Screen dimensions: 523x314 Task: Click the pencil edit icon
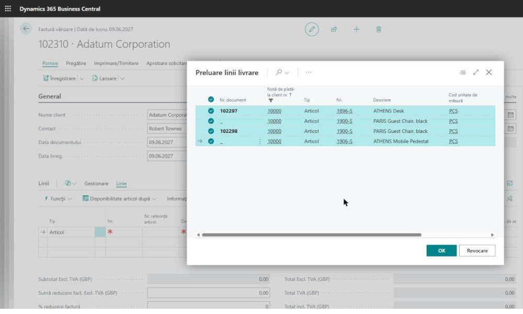(312, 29)
